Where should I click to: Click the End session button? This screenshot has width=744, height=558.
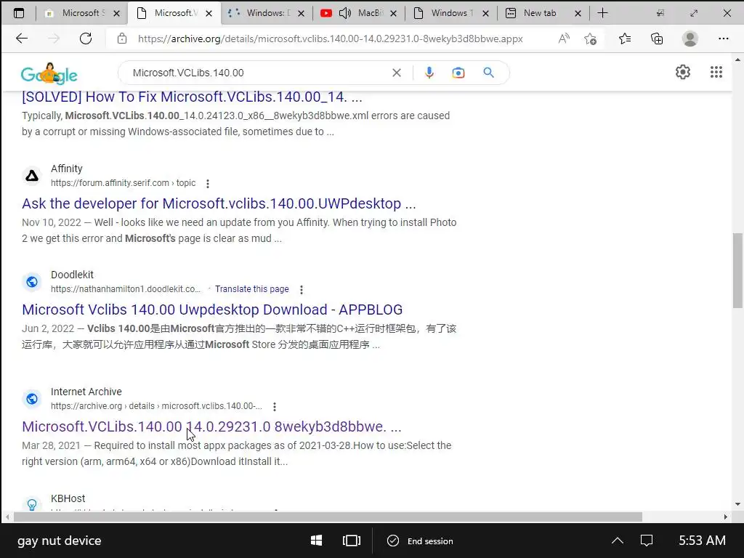coord(420,541)
